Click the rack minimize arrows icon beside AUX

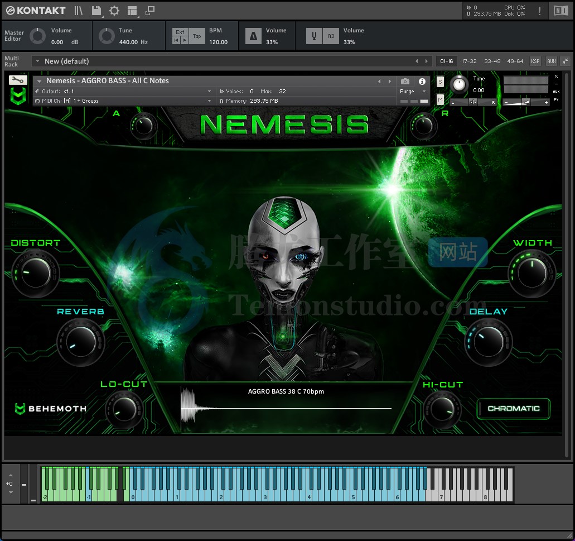566,61
